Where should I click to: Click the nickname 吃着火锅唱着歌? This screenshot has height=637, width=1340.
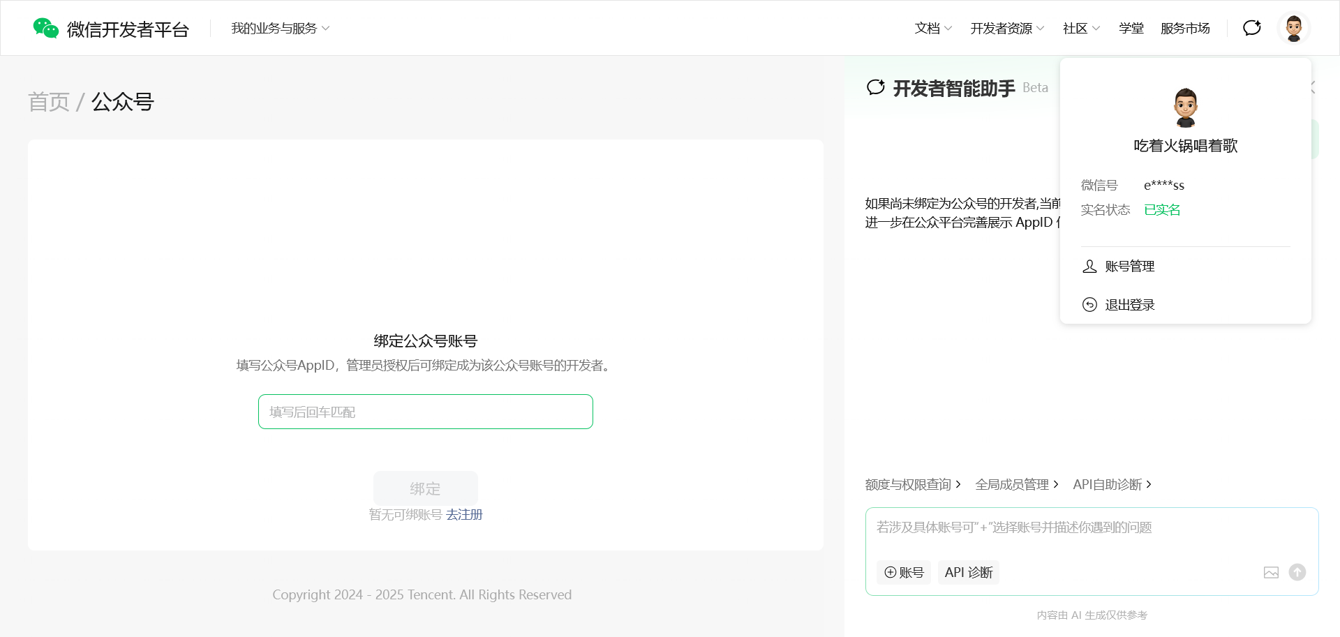(1186, 146)
